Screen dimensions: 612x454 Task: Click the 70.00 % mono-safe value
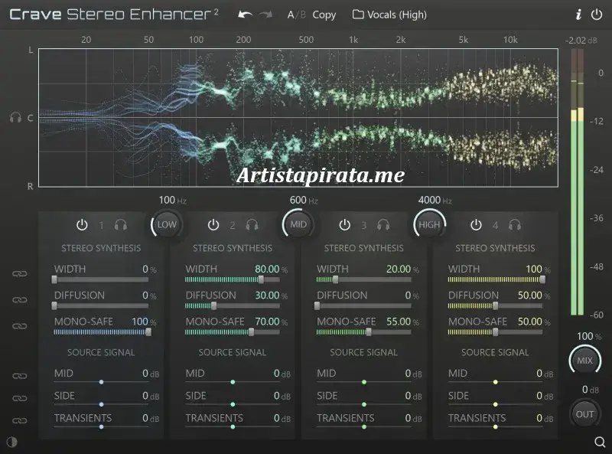[271, 321]
